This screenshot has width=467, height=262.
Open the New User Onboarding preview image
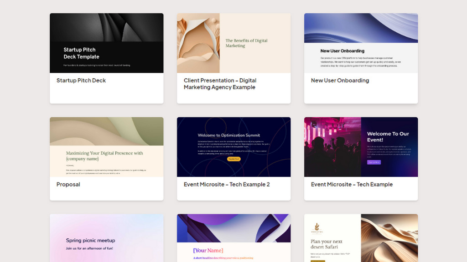point(361,43)
